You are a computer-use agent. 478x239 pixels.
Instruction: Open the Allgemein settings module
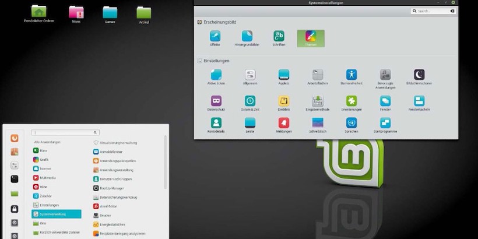point(250,77)
